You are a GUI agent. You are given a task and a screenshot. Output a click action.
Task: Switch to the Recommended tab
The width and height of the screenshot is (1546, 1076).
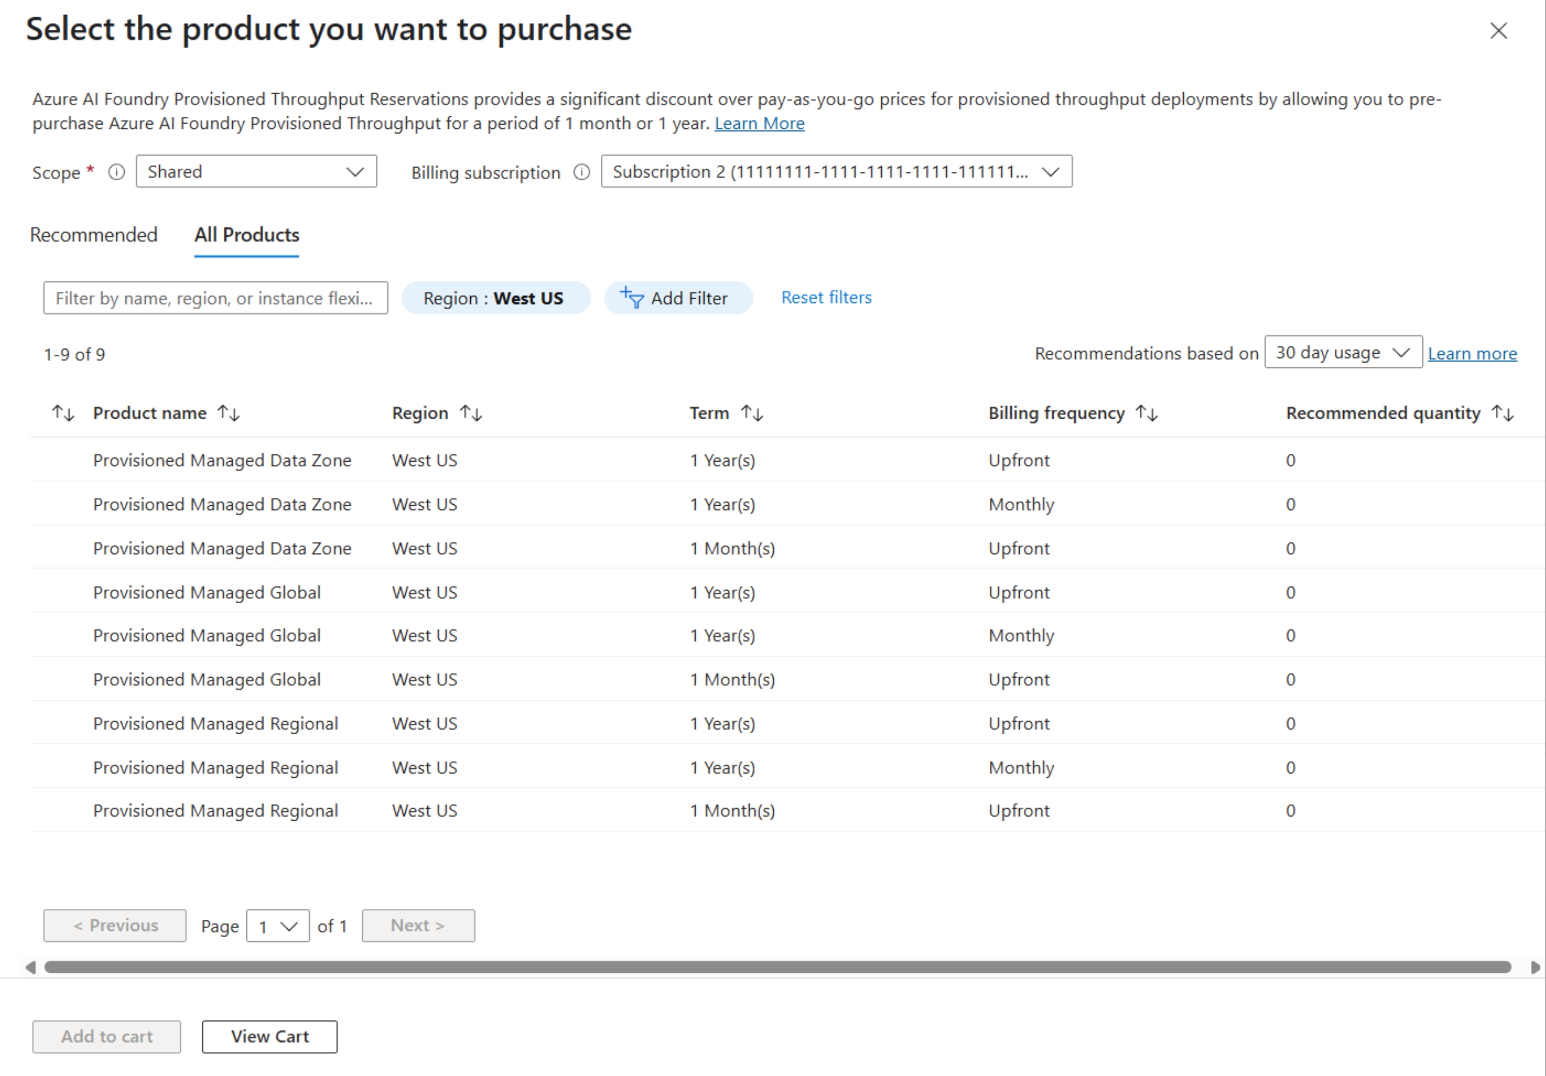pos(94,235)
